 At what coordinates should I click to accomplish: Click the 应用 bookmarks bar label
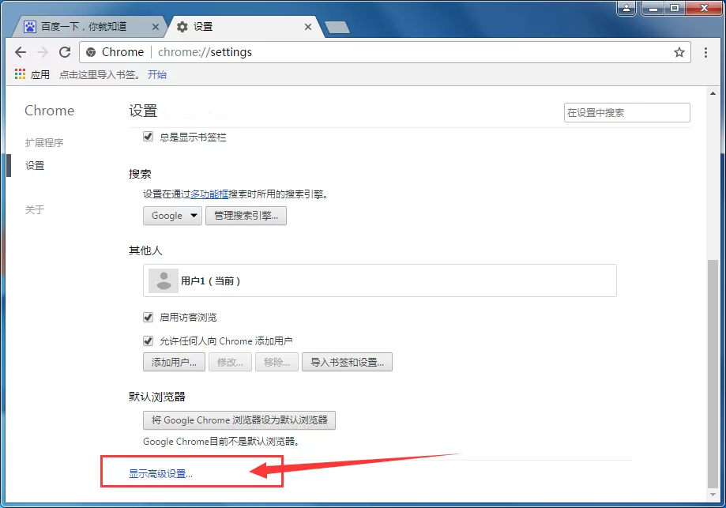pyautogui.click(x=39, y=74)
